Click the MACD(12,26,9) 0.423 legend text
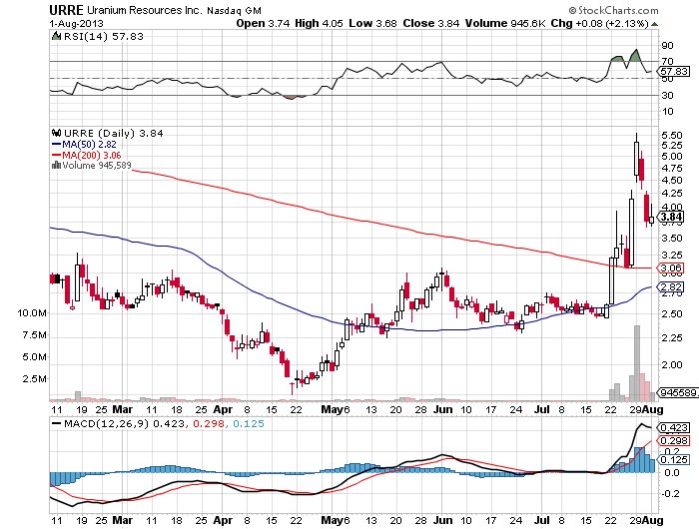This screenshot has width=699, height=529. tap(124, 423)
